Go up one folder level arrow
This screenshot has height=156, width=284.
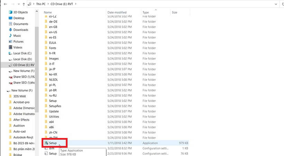point(24,4)
